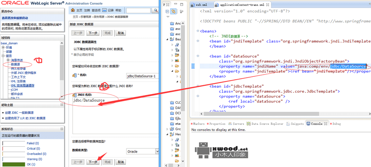
Task: Switch to the Properties tab
Action: (x=216, y=124)
